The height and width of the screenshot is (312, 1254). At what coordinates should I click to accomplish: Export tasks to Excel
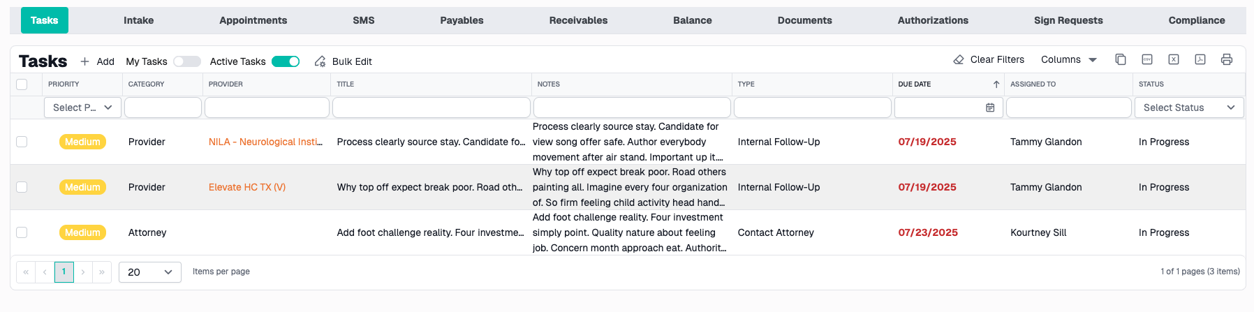(x=1174, y=60)
